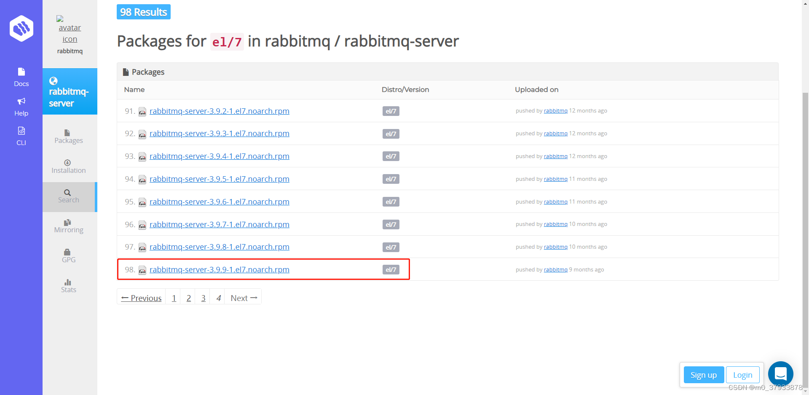Click el/7 badge in the 3.9.5 row
The height and width of the screenshot is (395, 809).
click(x=391, y=179)
